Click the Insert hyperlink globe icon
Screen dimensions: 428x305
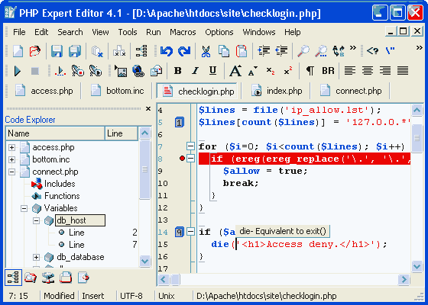pyautogui.click(x=138, y=71)
